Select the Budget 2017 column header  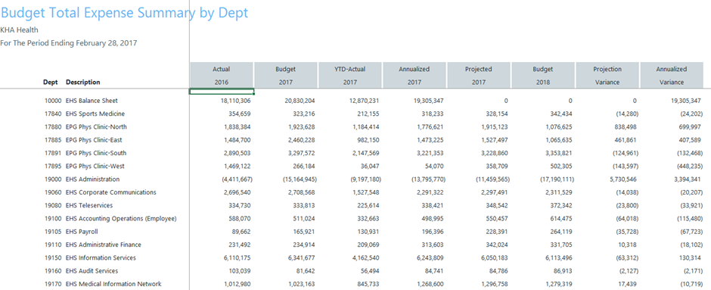(x=286, y=75)
